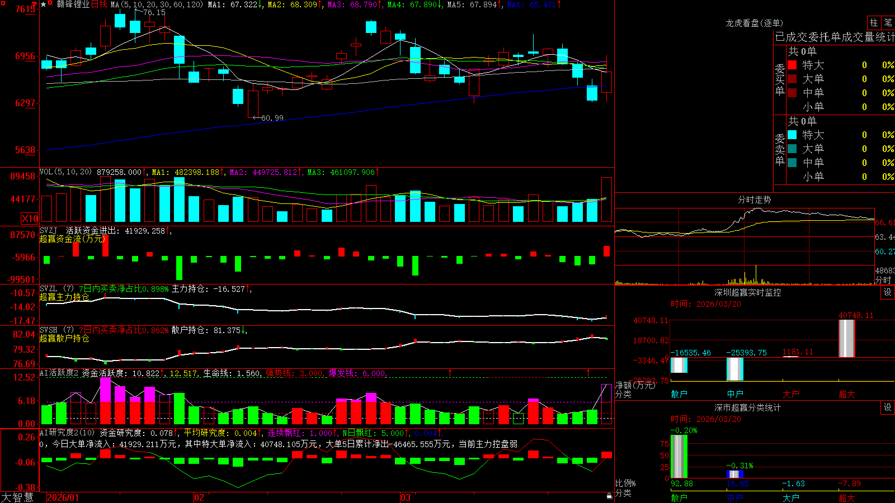Click the 02 month marker on timeline
This screenshot has height=503, width=895.
pos(199,497)
